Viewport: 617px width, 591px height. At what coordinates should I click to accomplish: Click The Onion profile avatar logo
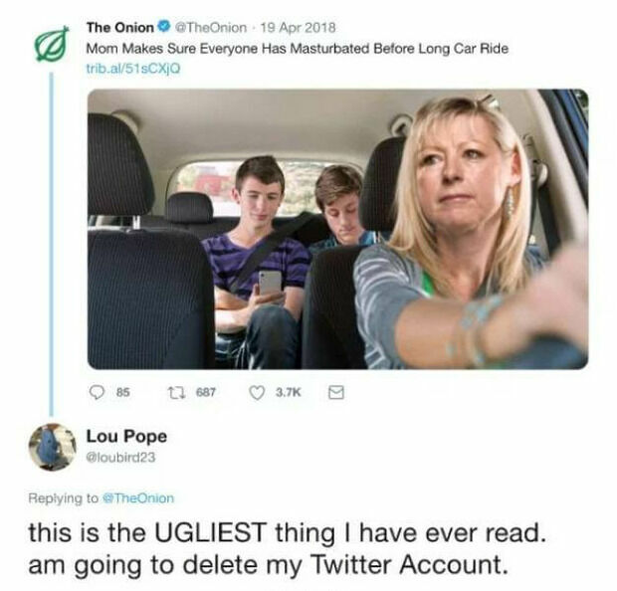52,44
